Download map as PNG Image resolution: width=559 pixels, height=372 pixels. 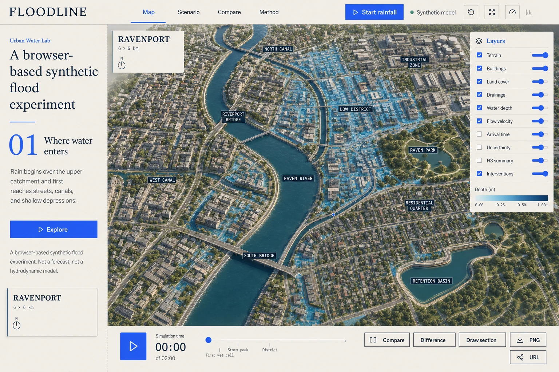(528, 340)
